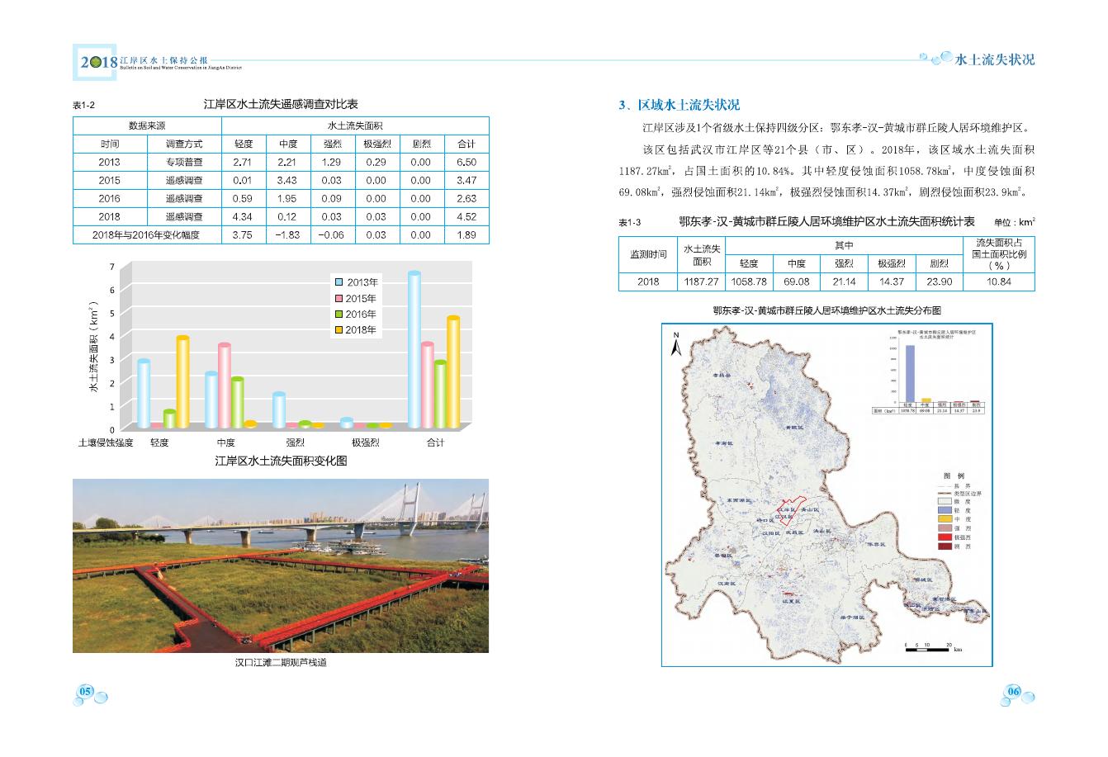
Task: Click the 汉口江滩二期观芦栈道 photo
Action: [281, 565]
